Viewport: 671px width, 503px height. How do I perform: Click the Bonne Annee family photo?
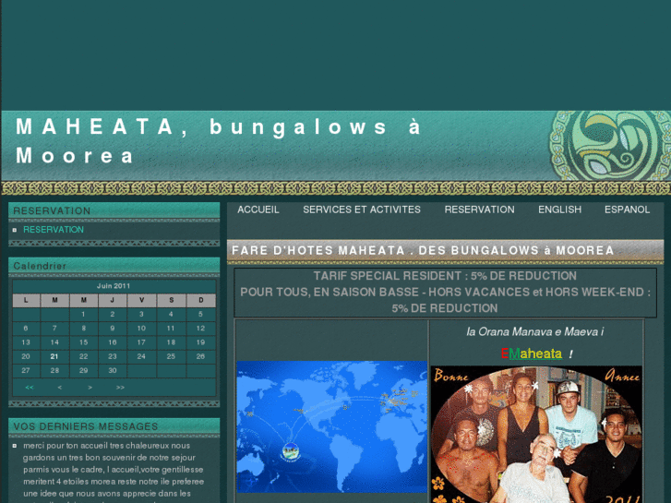click(536, 434)
